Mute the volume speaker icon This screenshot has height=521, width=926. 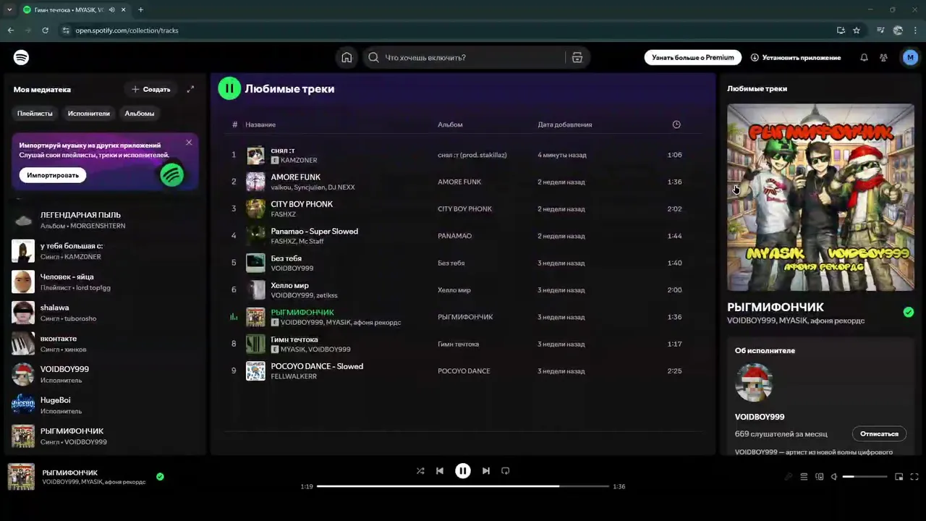834,476
